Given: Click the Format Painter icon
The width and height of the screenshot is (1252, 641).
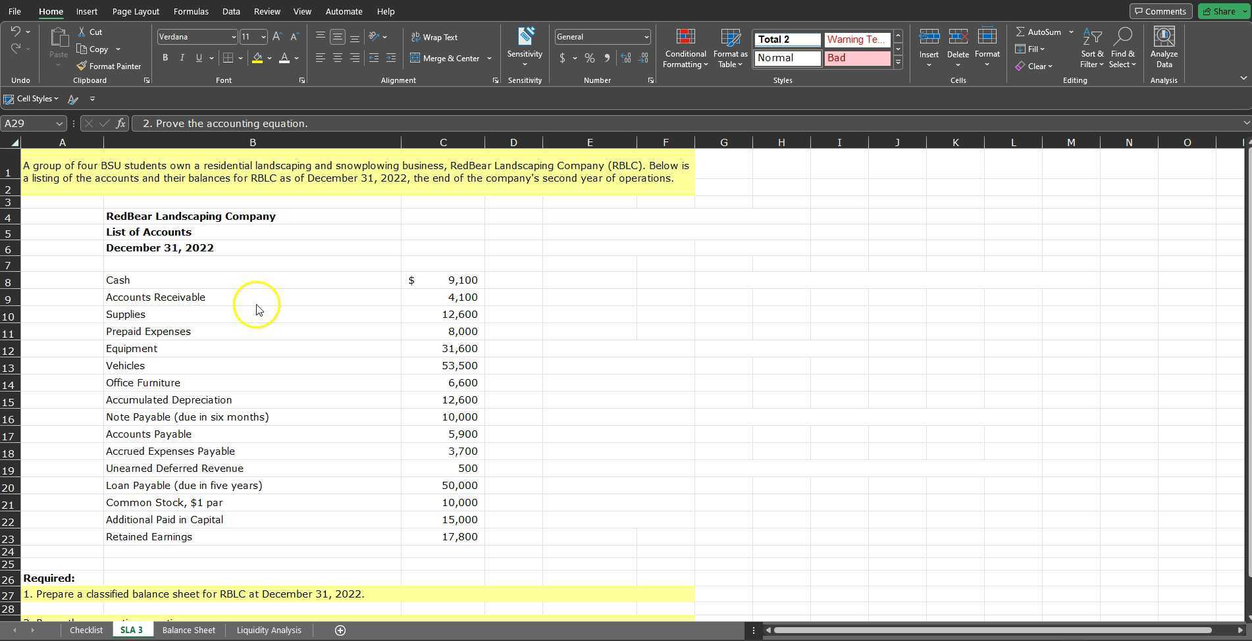Looking at the screenshot, I should 82,66.
